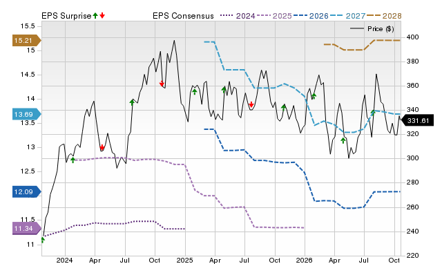Viewport: 442px width, 264px height.
Task: Click the green up arrow in the EPS Surprise legend
Action: pyautogui.click(x=95, y=15)
